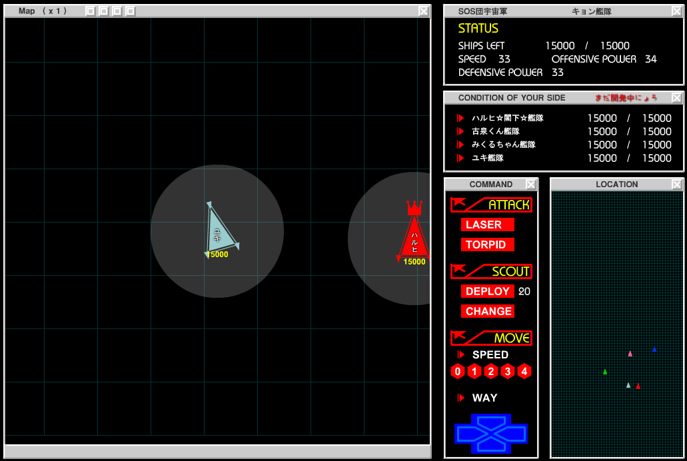Screen dimensions: 687x461
Task: Click the fourth Map zoom square button
Action: click(x=130, y=11)
